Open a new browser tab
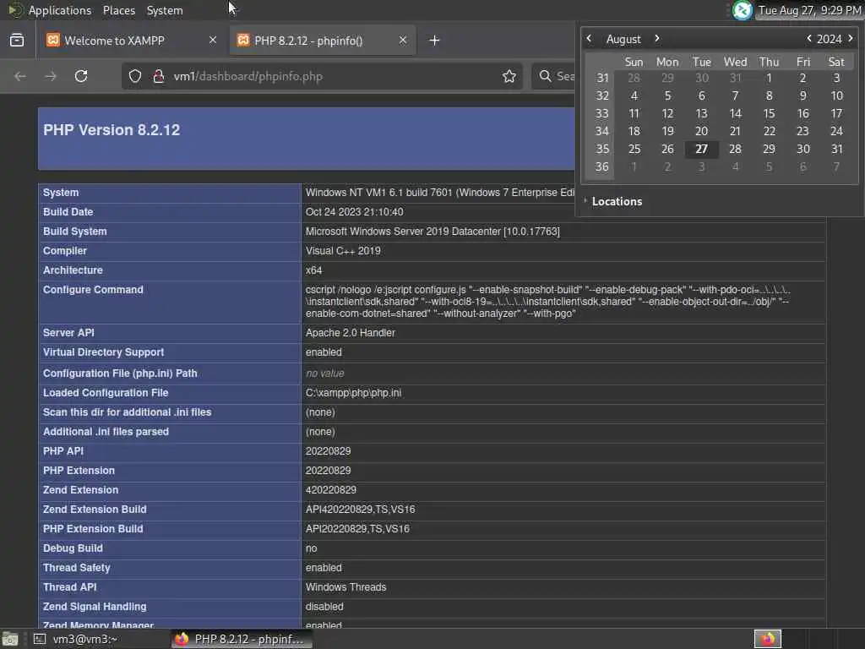The height and width of the screenshot is (649, 865). click(x=435, y=41)
